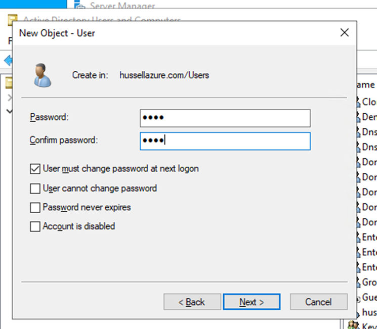Focus the Password input field
377x329 pixels.
[225, 118]
